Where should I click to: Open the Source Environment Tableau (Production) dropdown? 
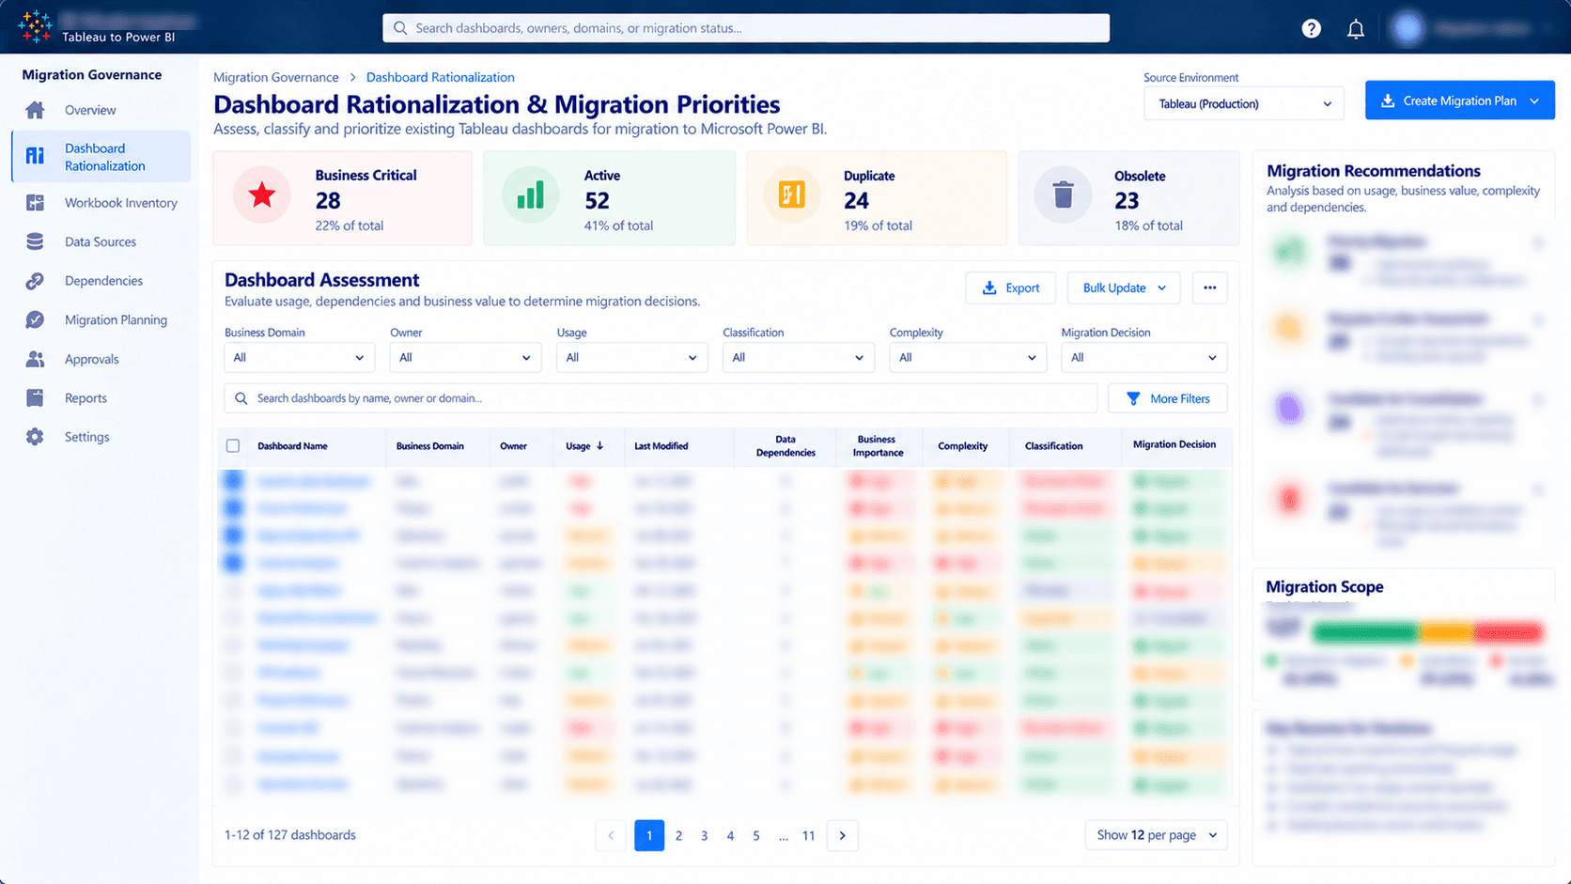1243,103
